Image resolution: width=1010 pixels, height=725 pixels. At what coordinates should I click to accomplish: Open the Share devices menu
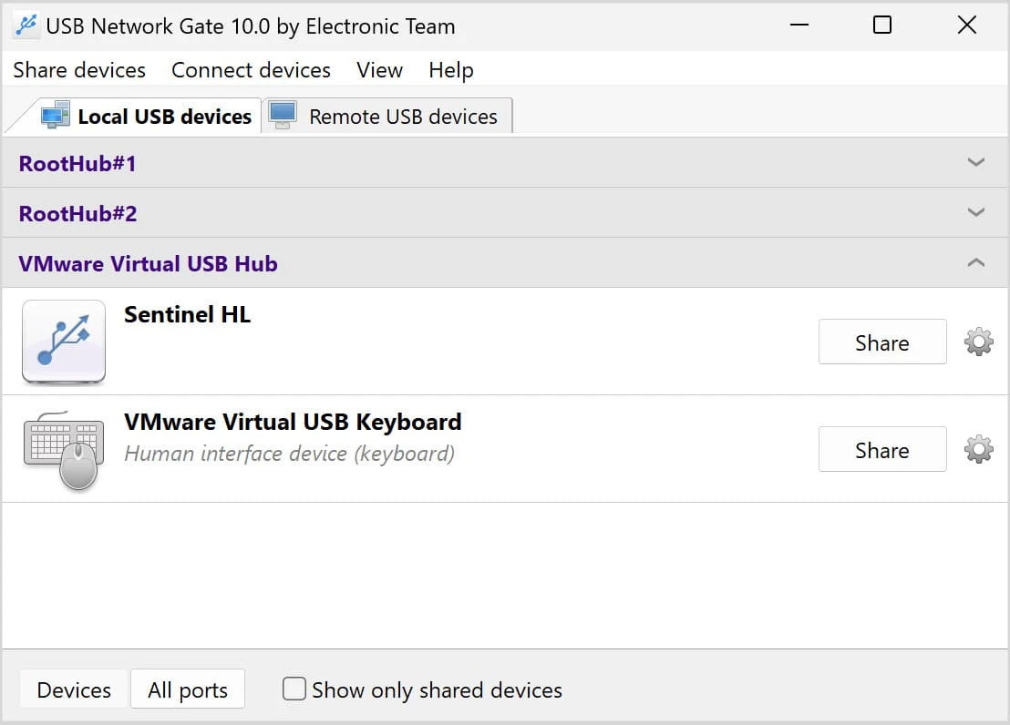[79, 70]
